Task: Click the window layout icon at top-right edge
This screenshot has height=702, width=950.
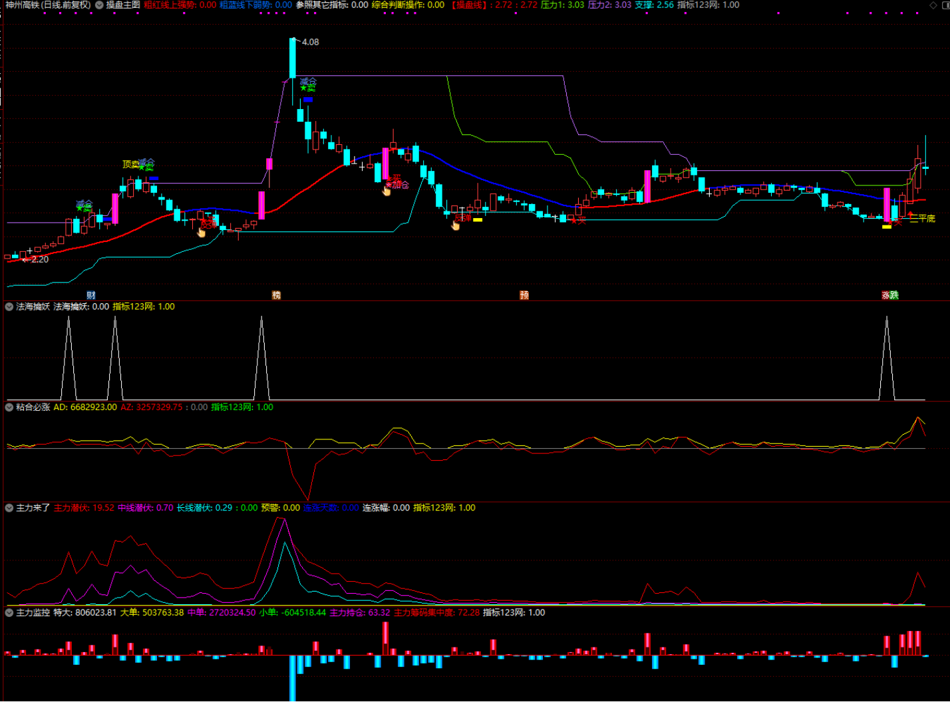Action: coord(945,5)
